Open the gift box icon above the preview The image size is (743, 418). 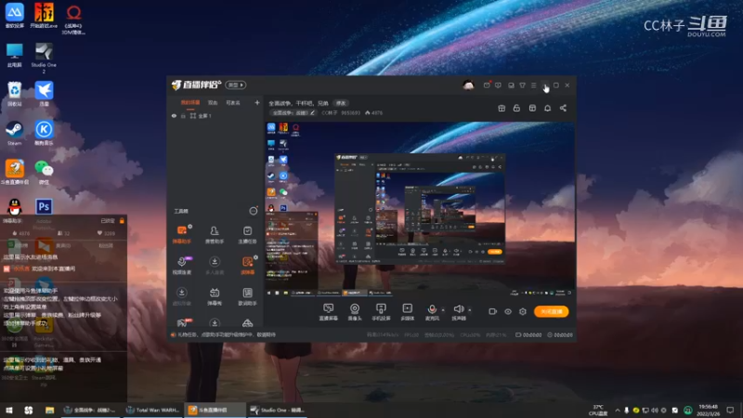tap(502, 108)
